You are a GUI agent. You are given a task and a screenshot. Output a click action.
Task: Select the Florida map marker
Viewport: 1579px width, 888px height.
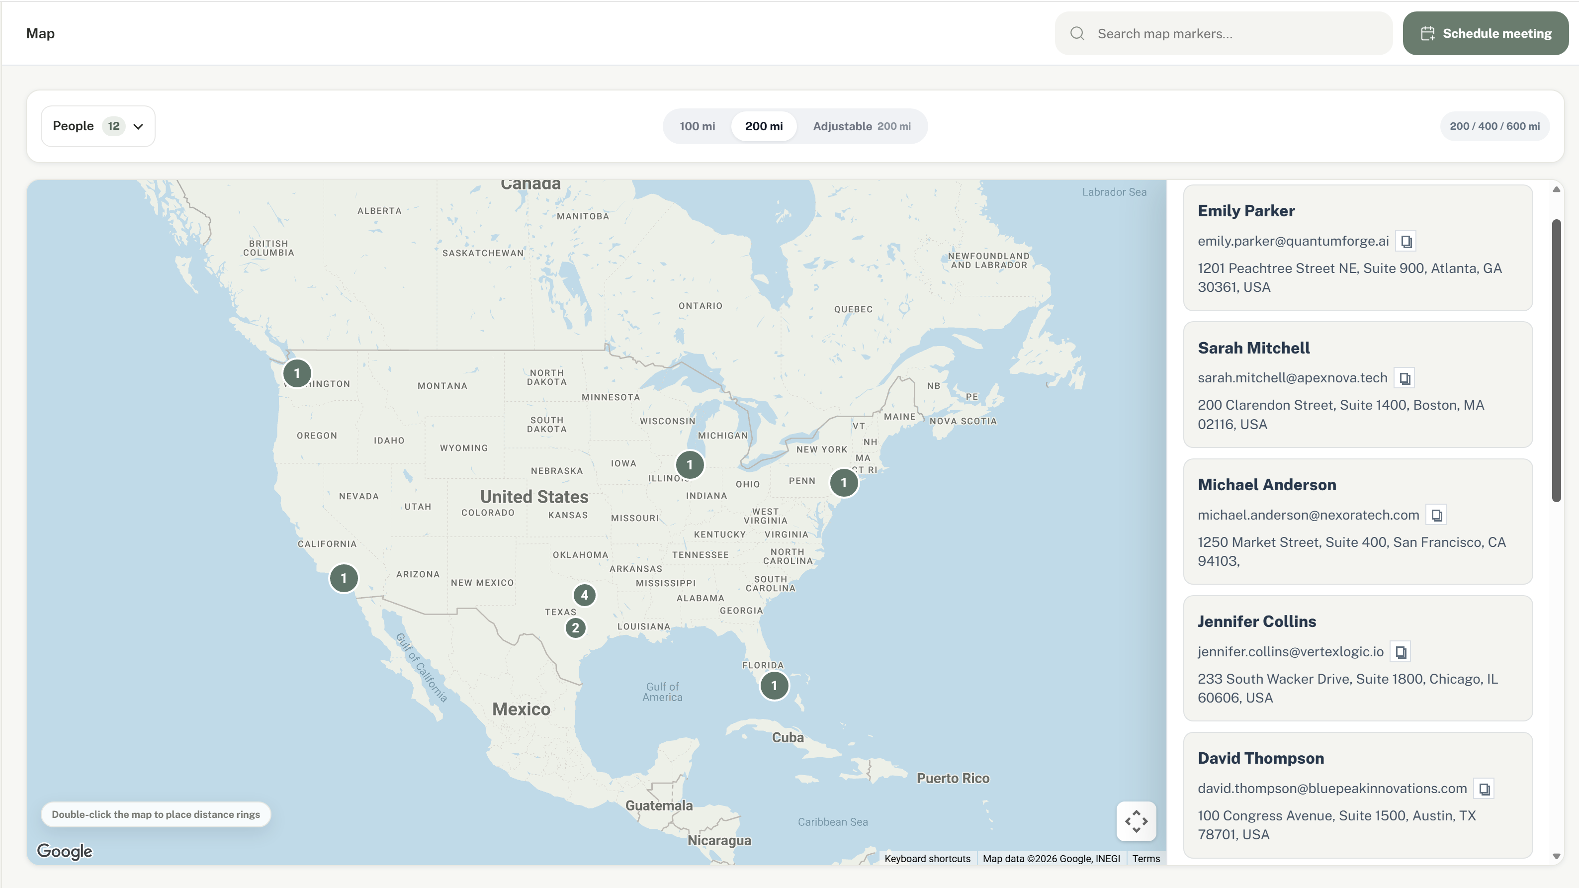774,685
